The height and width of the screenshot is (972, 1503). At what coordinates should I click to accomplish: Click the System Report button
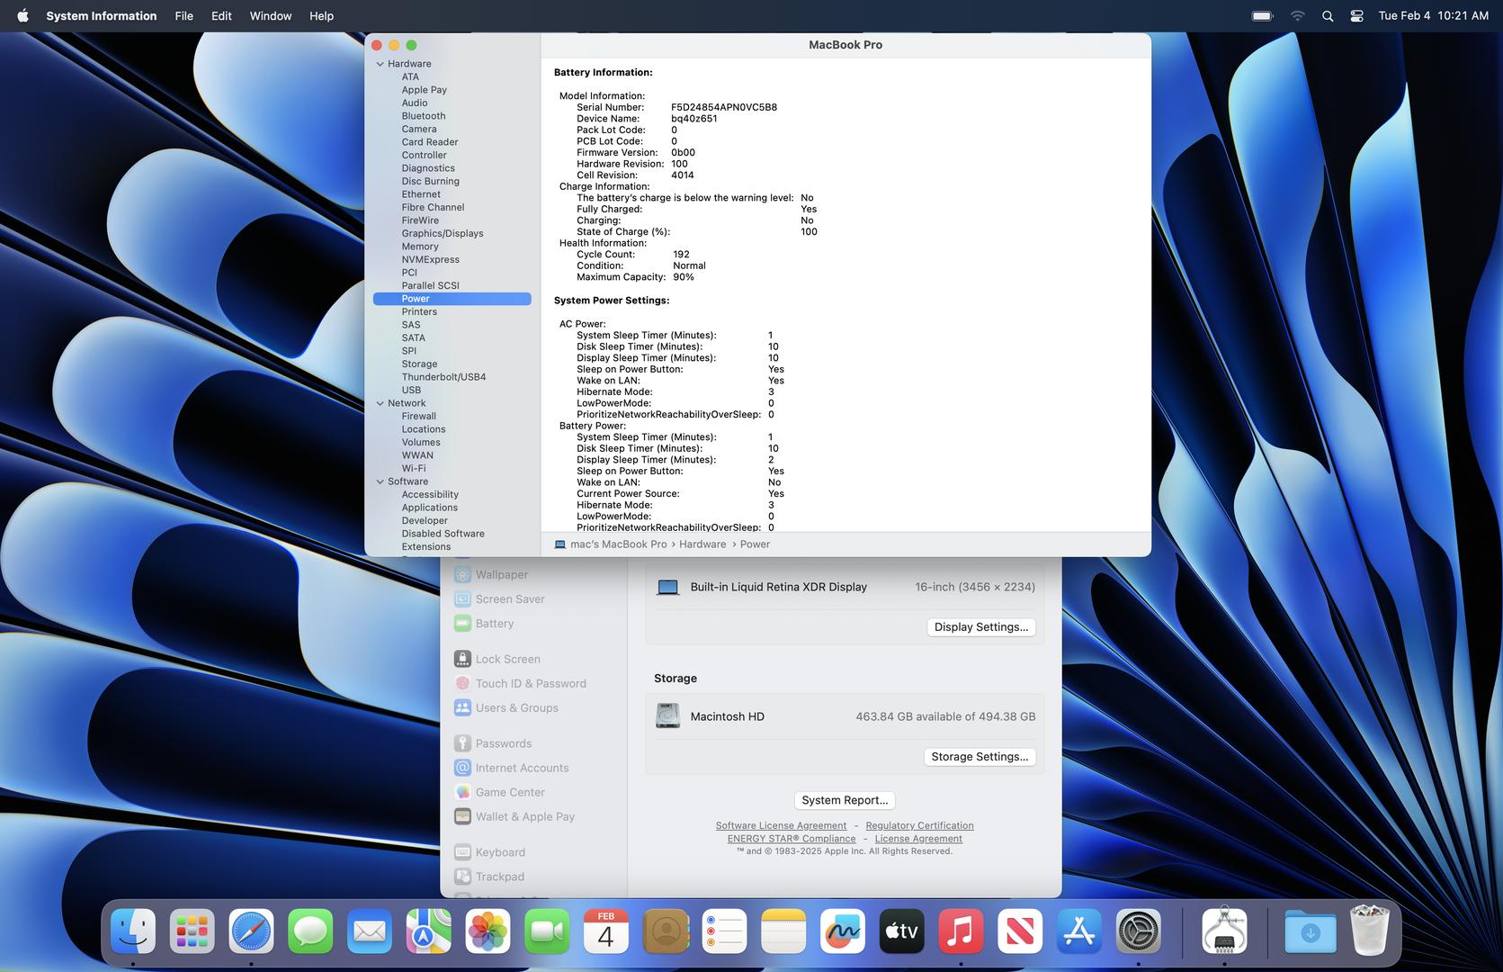pyautogui.click(x=844, y=800)
